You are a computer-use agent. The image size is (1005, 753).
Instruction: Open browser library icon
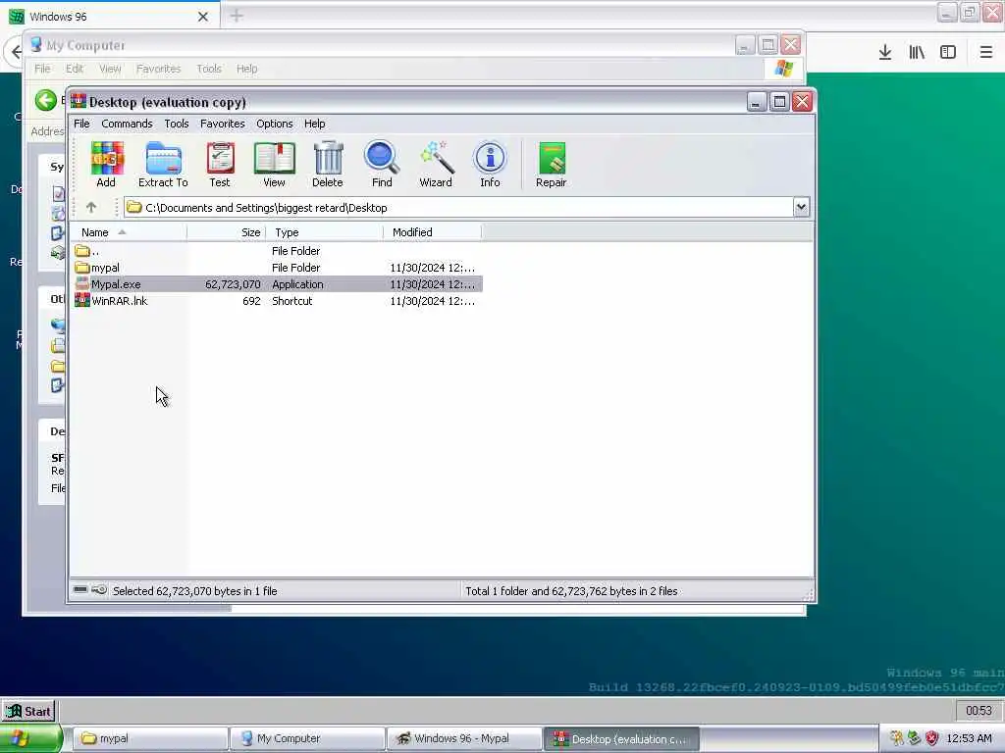(917, 52)
